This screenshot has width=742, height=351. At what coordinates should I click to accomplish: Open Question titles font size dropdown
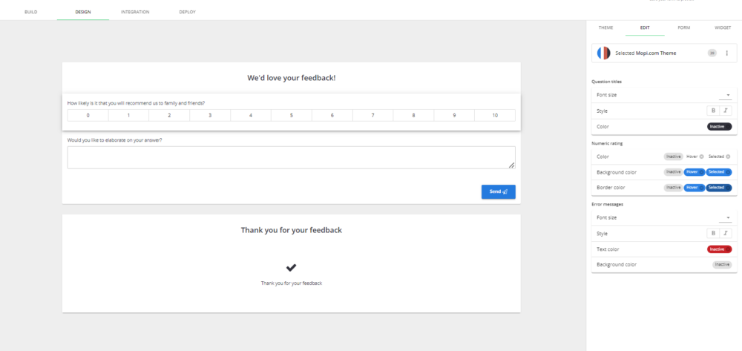(725, 95)
